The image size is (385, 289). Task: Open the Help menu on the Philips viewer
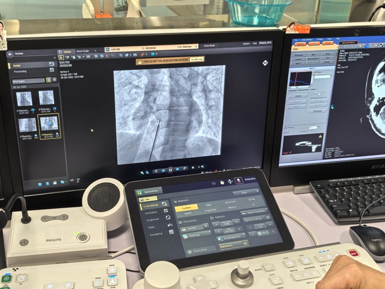point(255,43)
